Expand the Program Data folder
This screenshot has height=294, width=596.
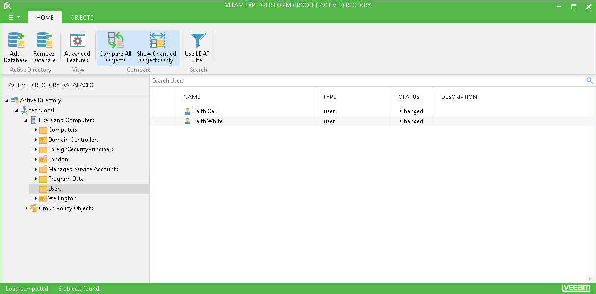click(35, 179)
